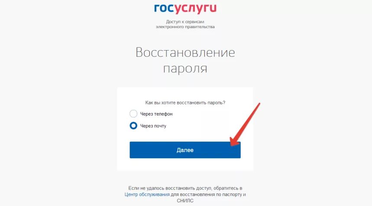
Task: Click the blue 'Далее' button
Action: (185, 150)
